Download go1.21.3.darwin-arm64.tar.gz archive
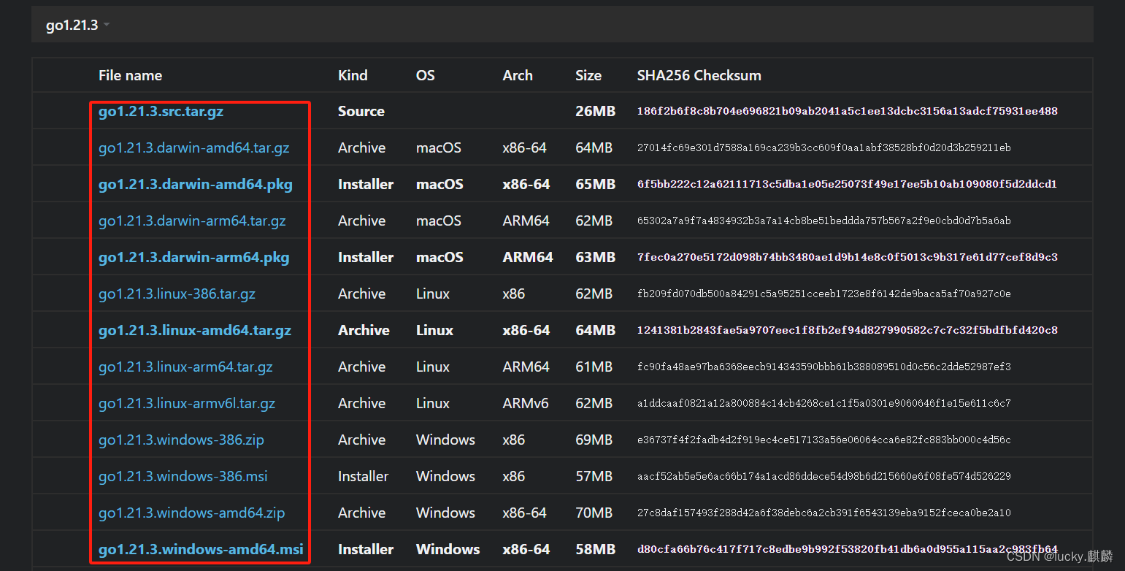Viewport: 1125px width, 571px height. click(192, 221)
